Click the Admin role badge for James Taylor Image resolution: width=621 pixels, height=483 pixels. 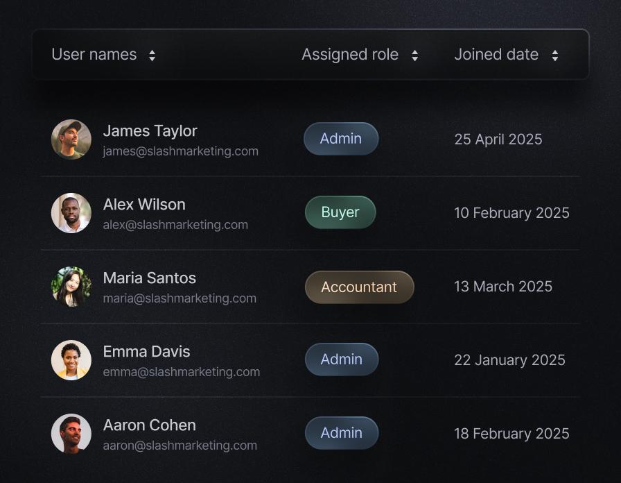[341, 139]
